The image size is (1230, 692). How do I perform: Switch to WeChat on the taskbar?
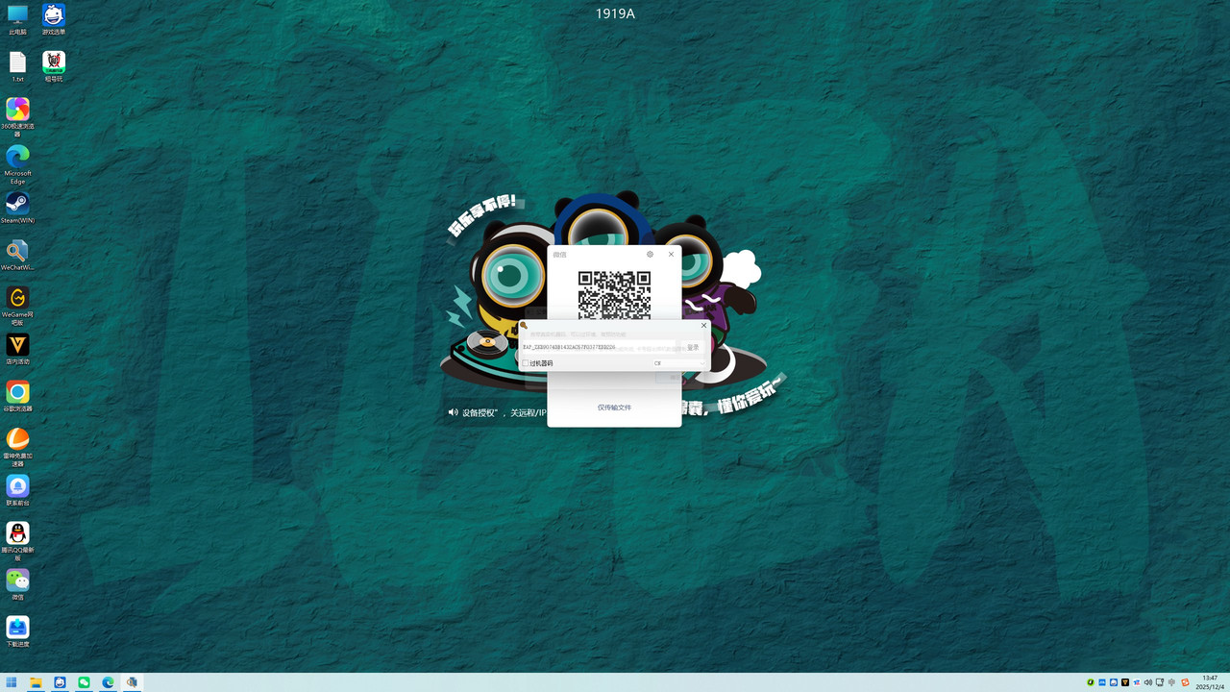pyautogui.click(x=84, y=682)
